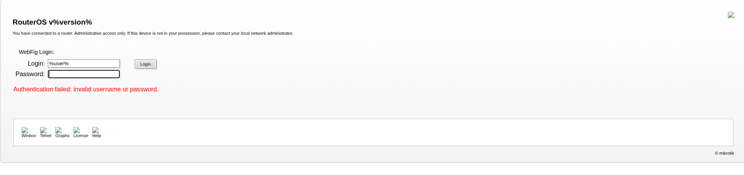Click the red authentication failed message

86,89
